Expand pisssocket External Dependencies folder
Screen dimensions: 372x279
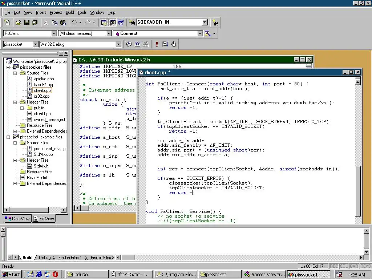[x=15, y=131]
